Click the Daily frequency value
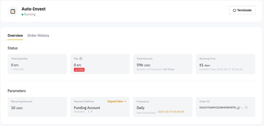Screen dimensions: 264x126 point(140,108)
